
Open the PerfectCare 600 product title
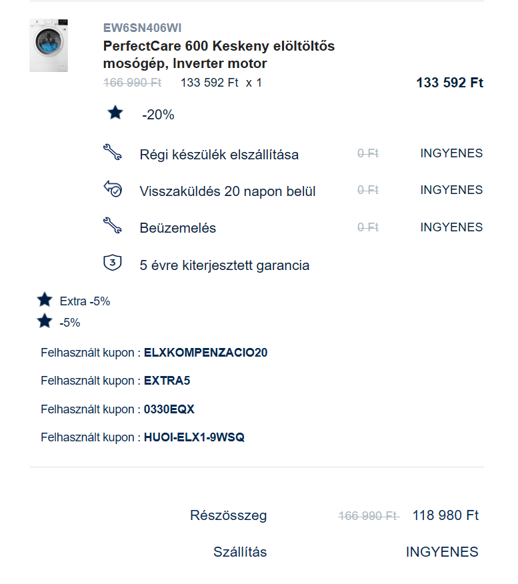[219, 55]
